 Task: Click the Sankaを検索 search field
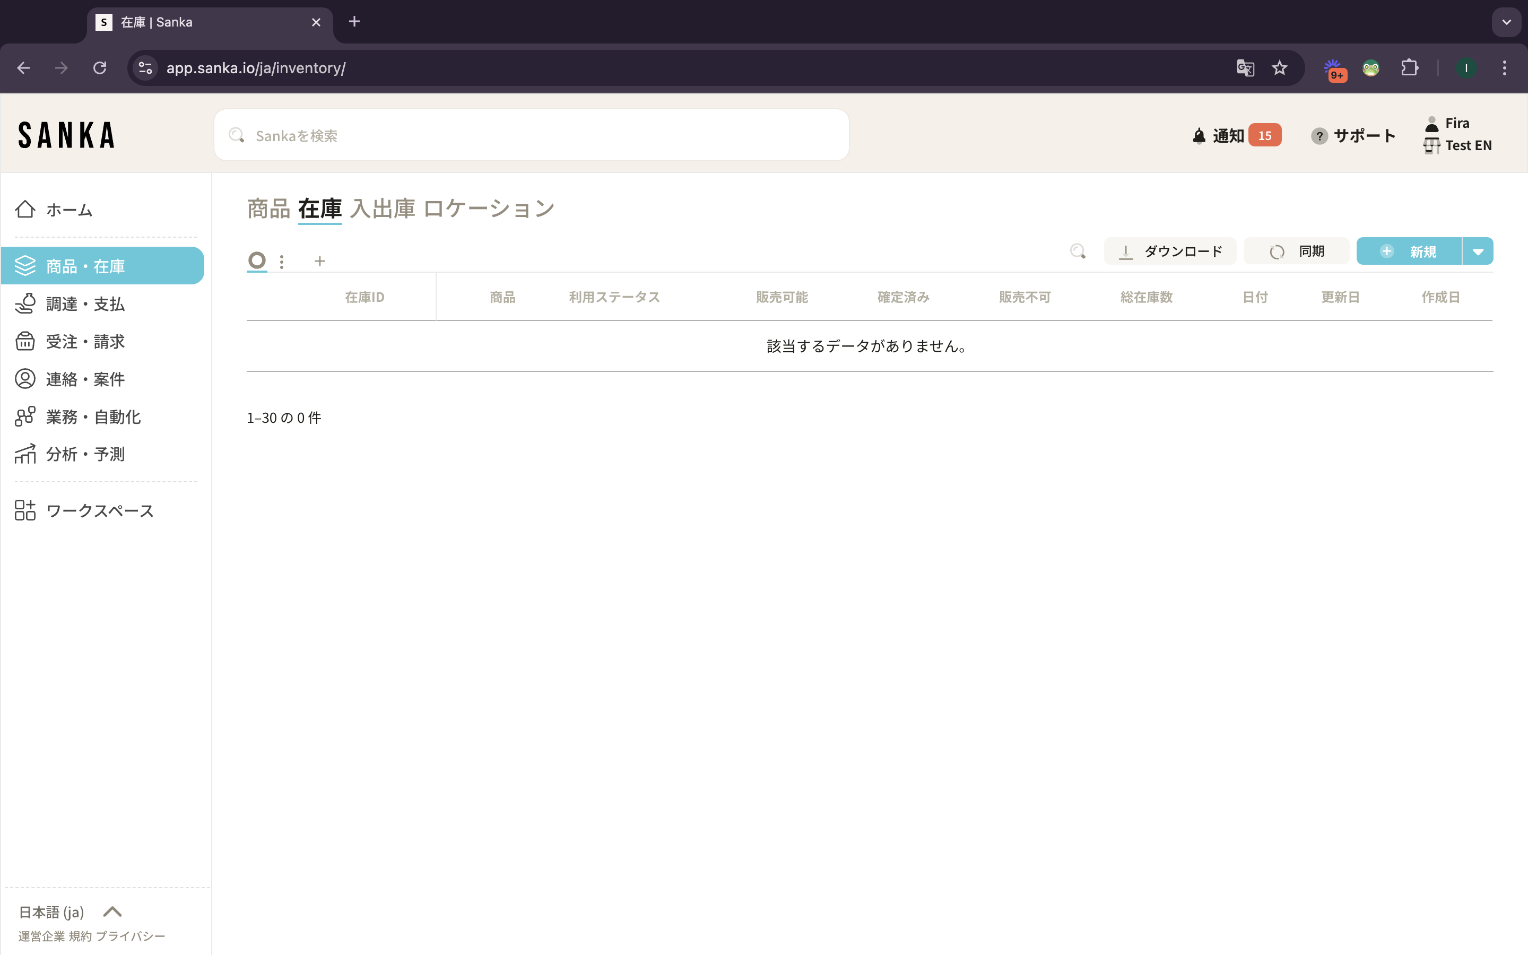[531, 136]
